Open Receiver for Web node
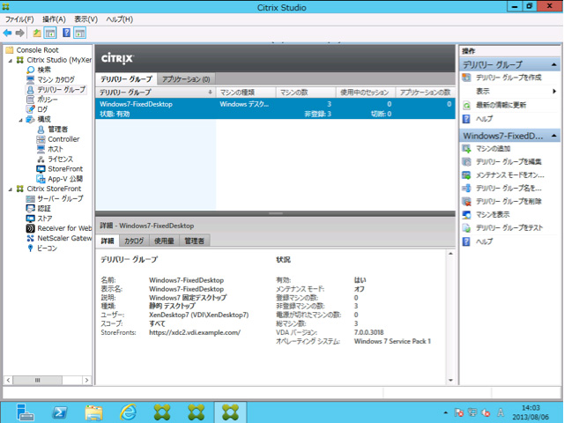564x423 pixels. [64, 228]
